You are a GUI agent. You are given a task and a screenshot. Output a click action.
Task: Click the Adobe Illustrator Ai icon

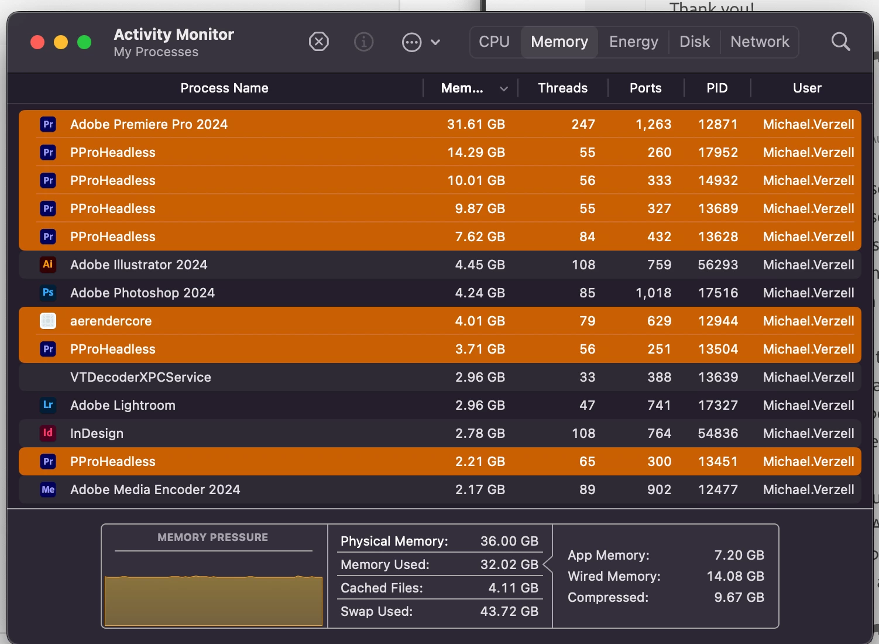point(48,265)
